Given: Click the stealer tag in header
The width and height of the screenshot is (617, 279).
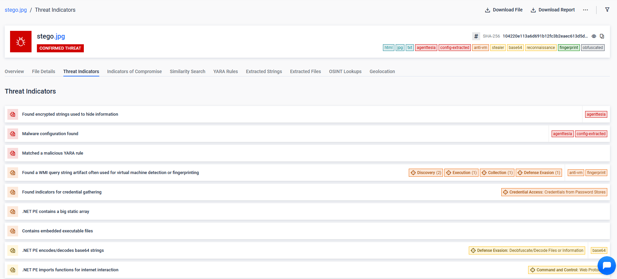Looking at the screenshot, I should pos(498,48).
